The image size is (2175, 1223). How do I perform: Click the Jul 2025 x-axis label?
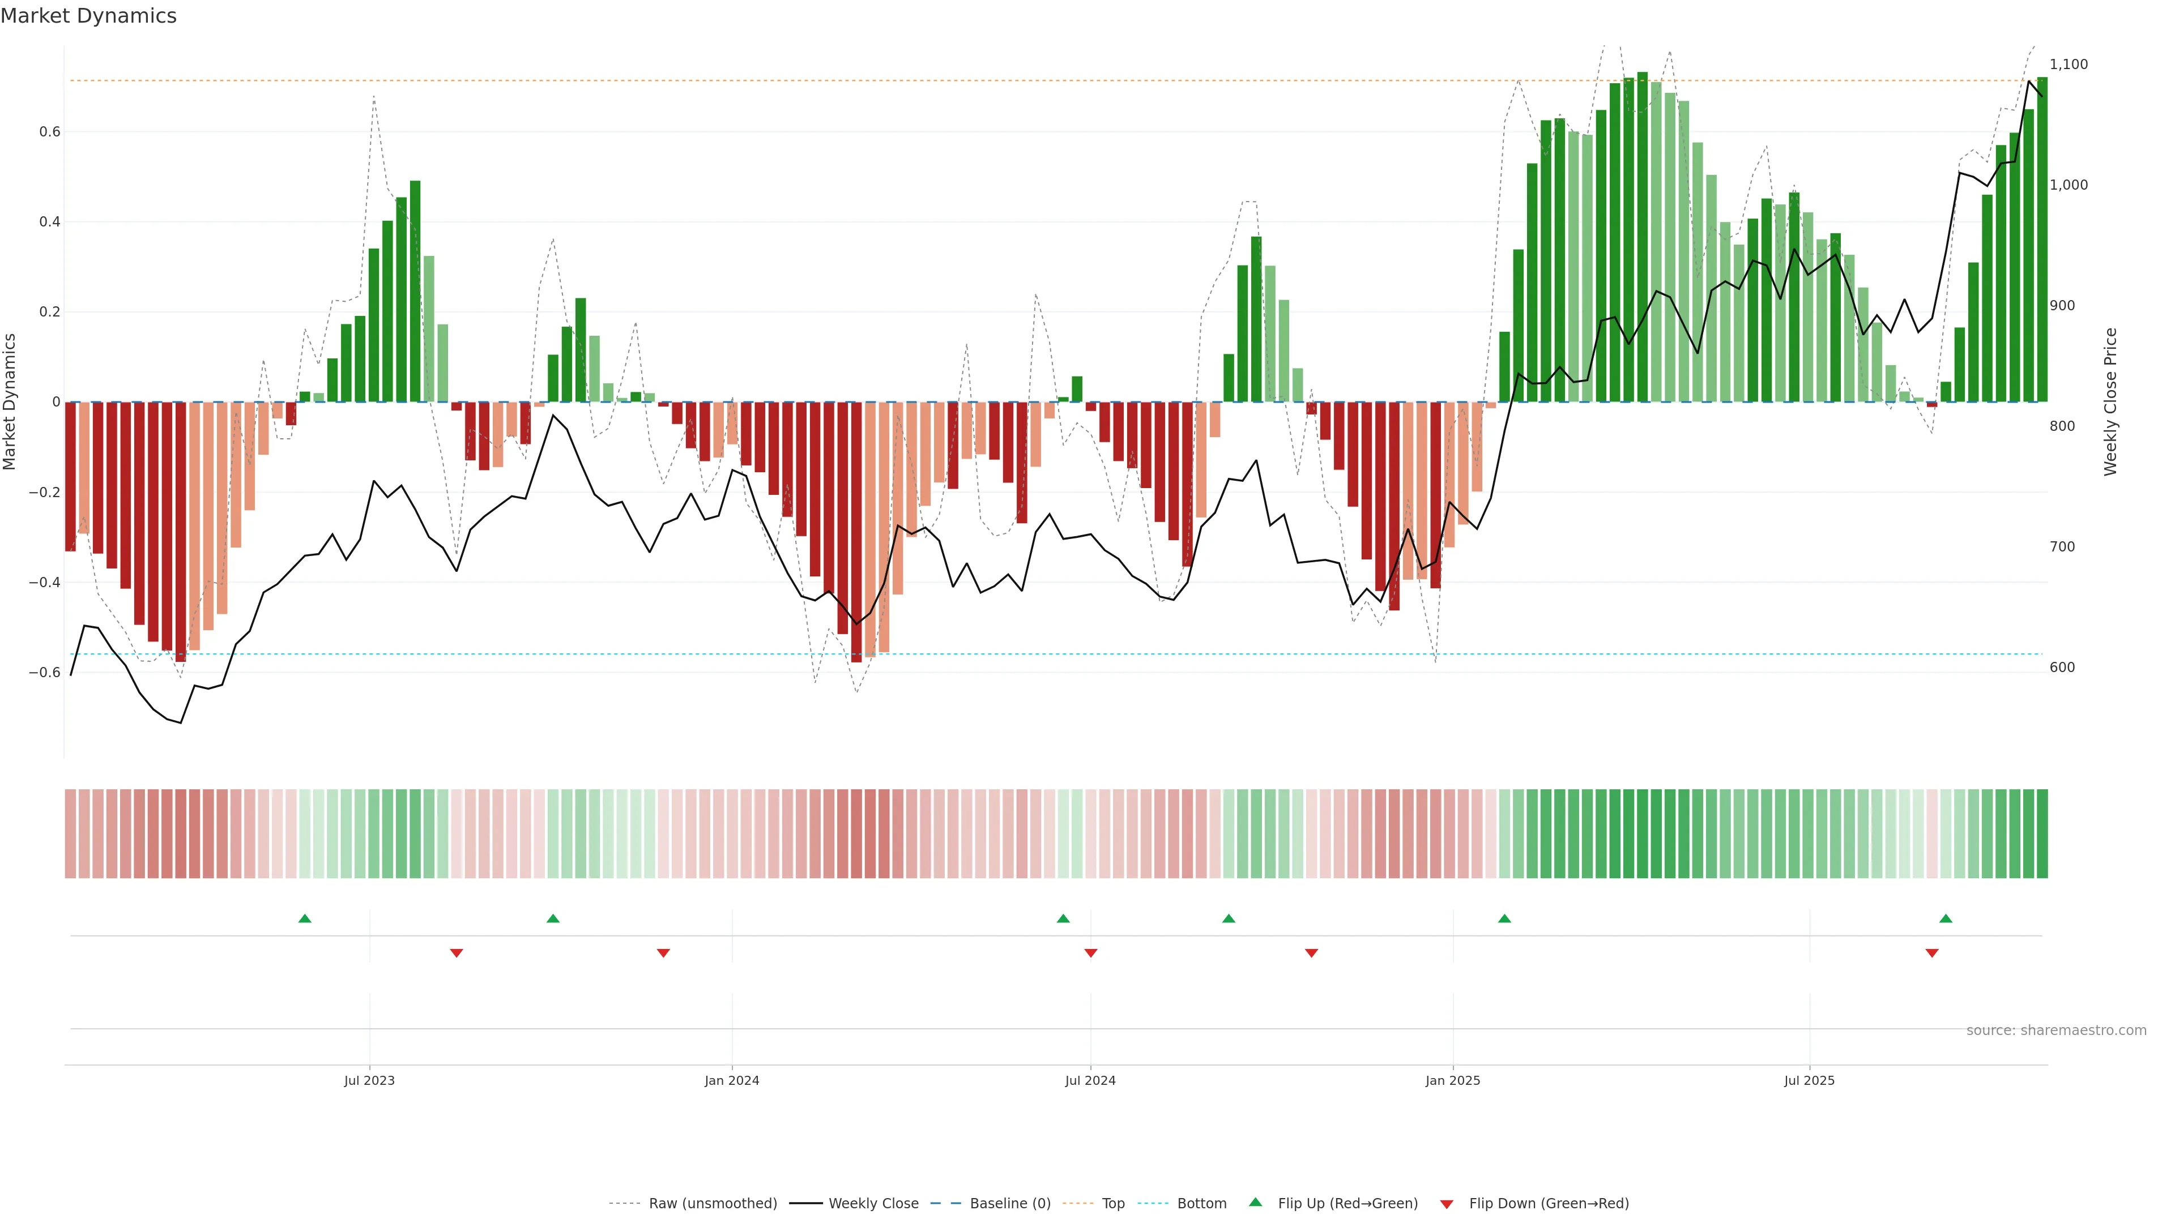tap(1810, 1080)
